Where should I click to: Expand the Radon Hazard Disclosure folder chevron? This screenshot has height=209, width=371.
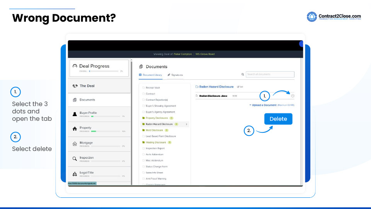click(x=187, y=124)
